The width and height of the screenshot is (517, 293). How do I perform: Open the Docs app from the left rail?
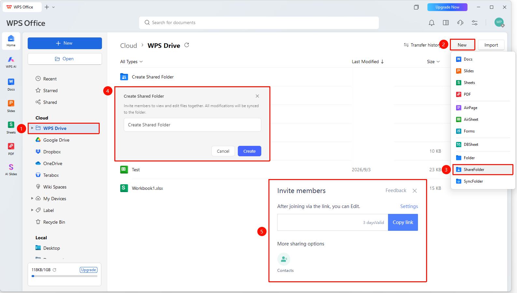pos(11,84)
